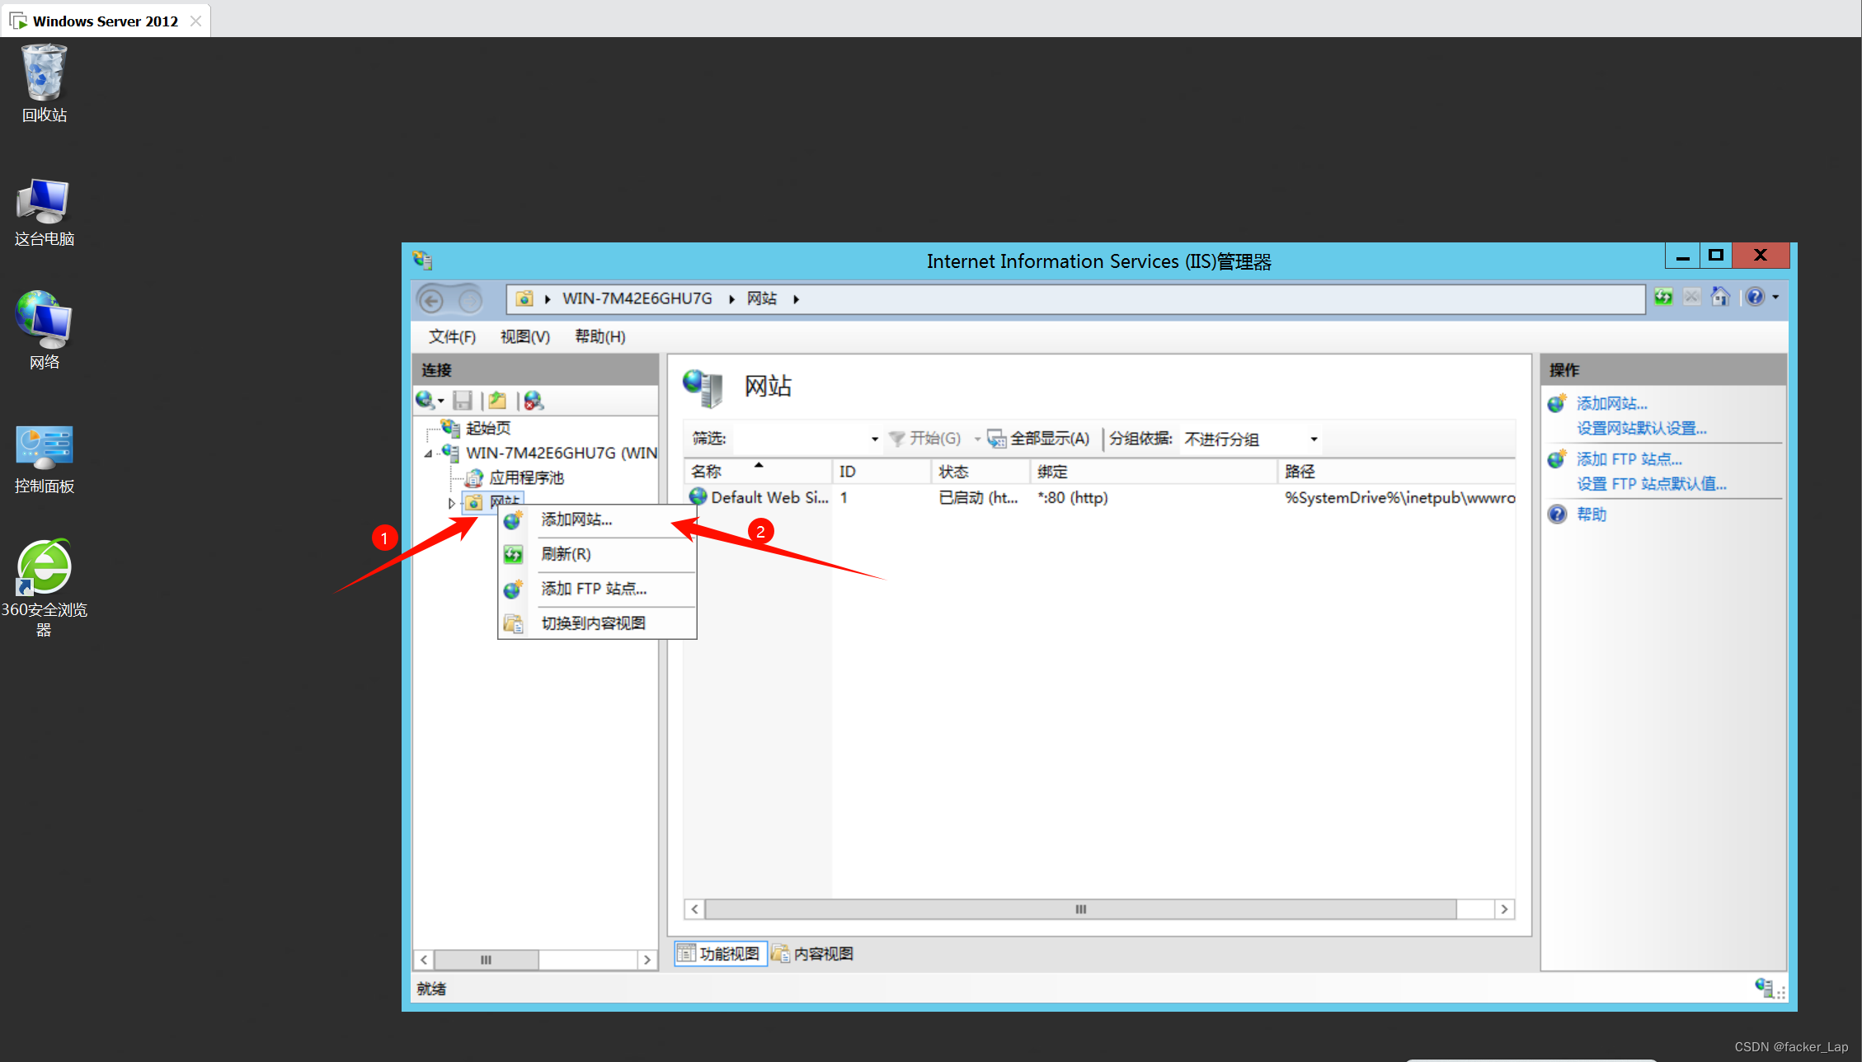Click the up folder icon in Connections

point(497,401)
